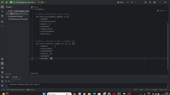Start debugging with the bug icon

click(x=132, y=2)
